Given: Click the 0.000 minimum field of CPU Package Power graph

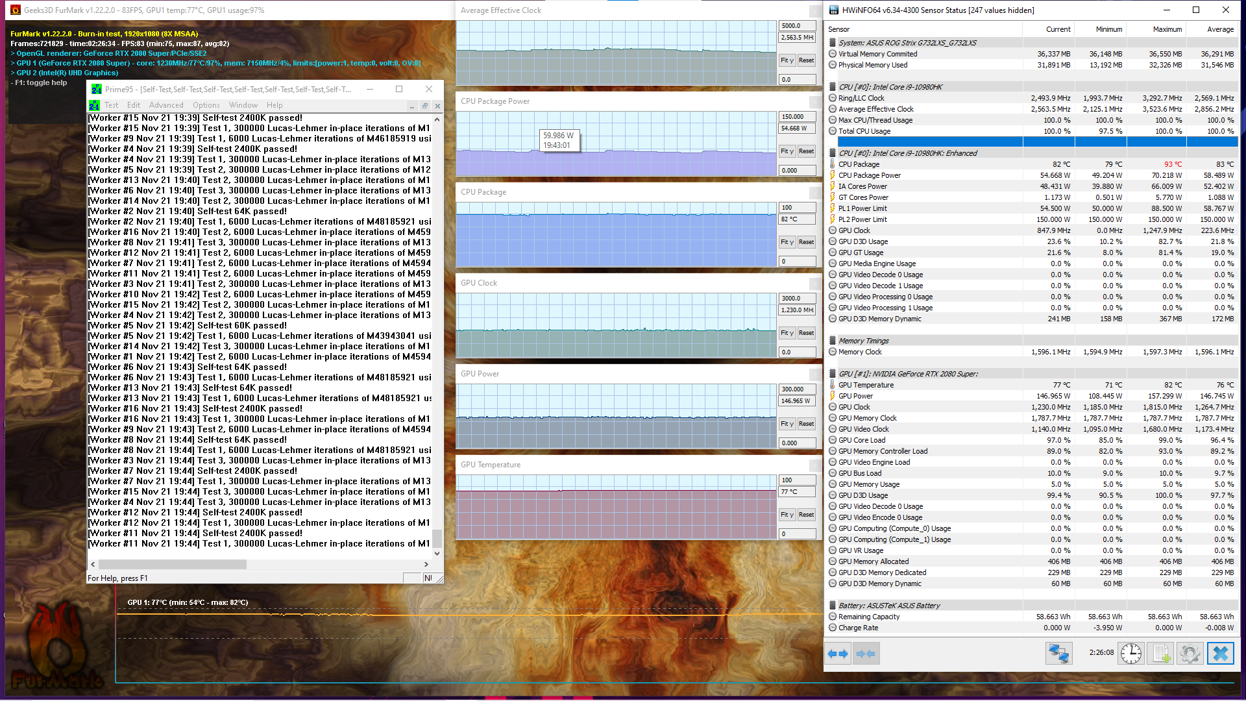Looking at the screenshot, I should [x=797, y=170].
